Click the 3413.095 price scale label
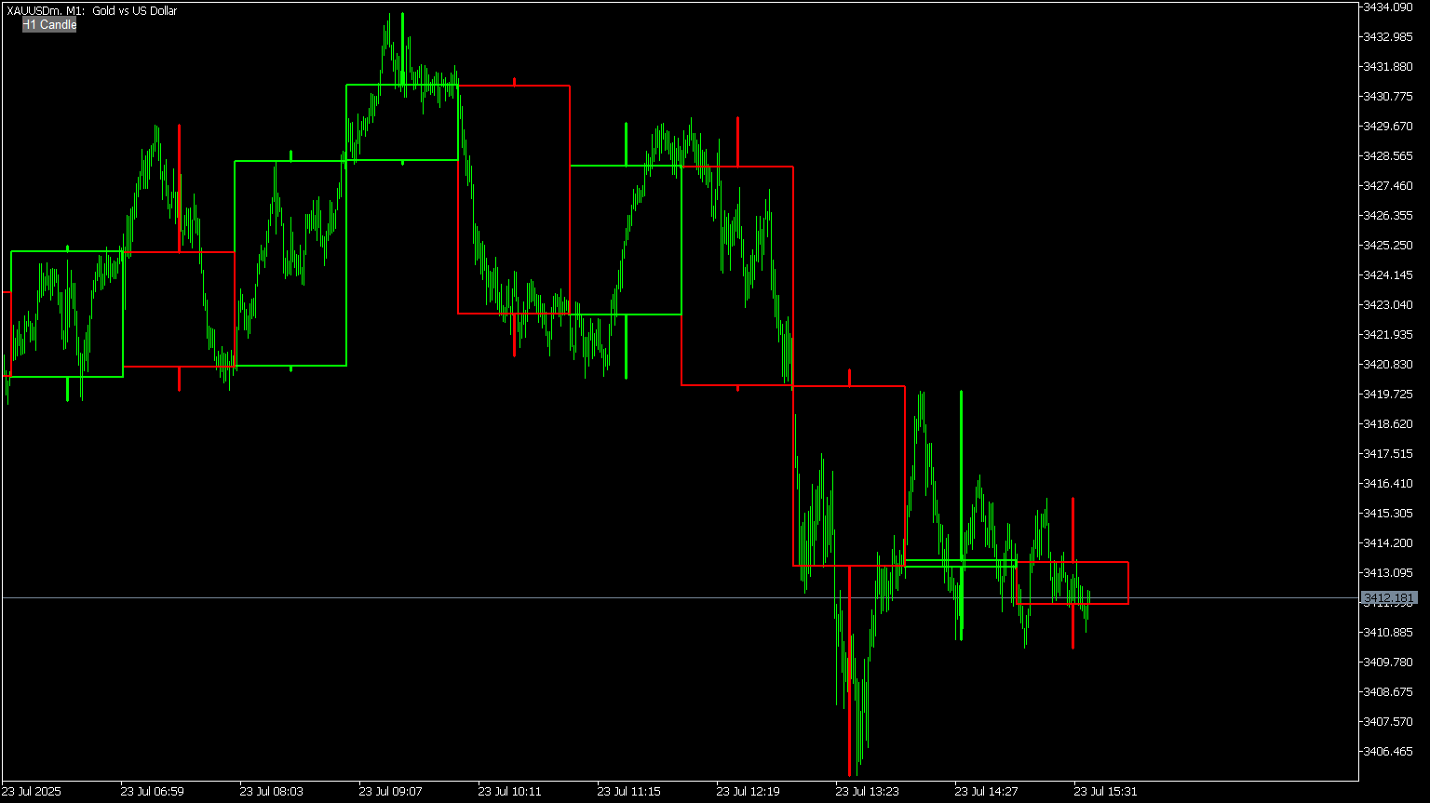Image resolution: width=1430 pixels, height=803 pixels. point(1388,573)
